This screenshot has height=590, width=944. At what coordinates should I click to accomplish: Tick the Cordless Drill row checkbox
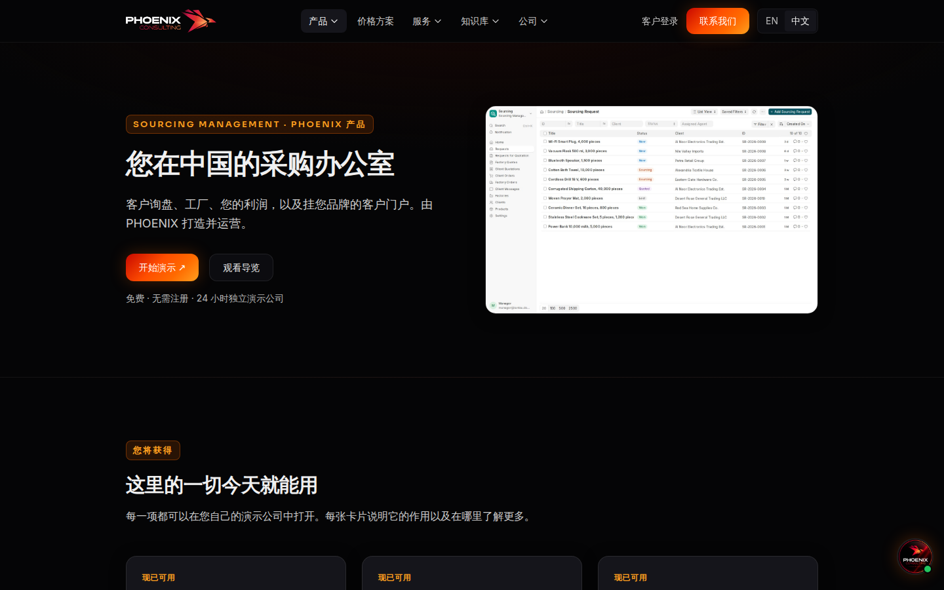coord(545,179)
